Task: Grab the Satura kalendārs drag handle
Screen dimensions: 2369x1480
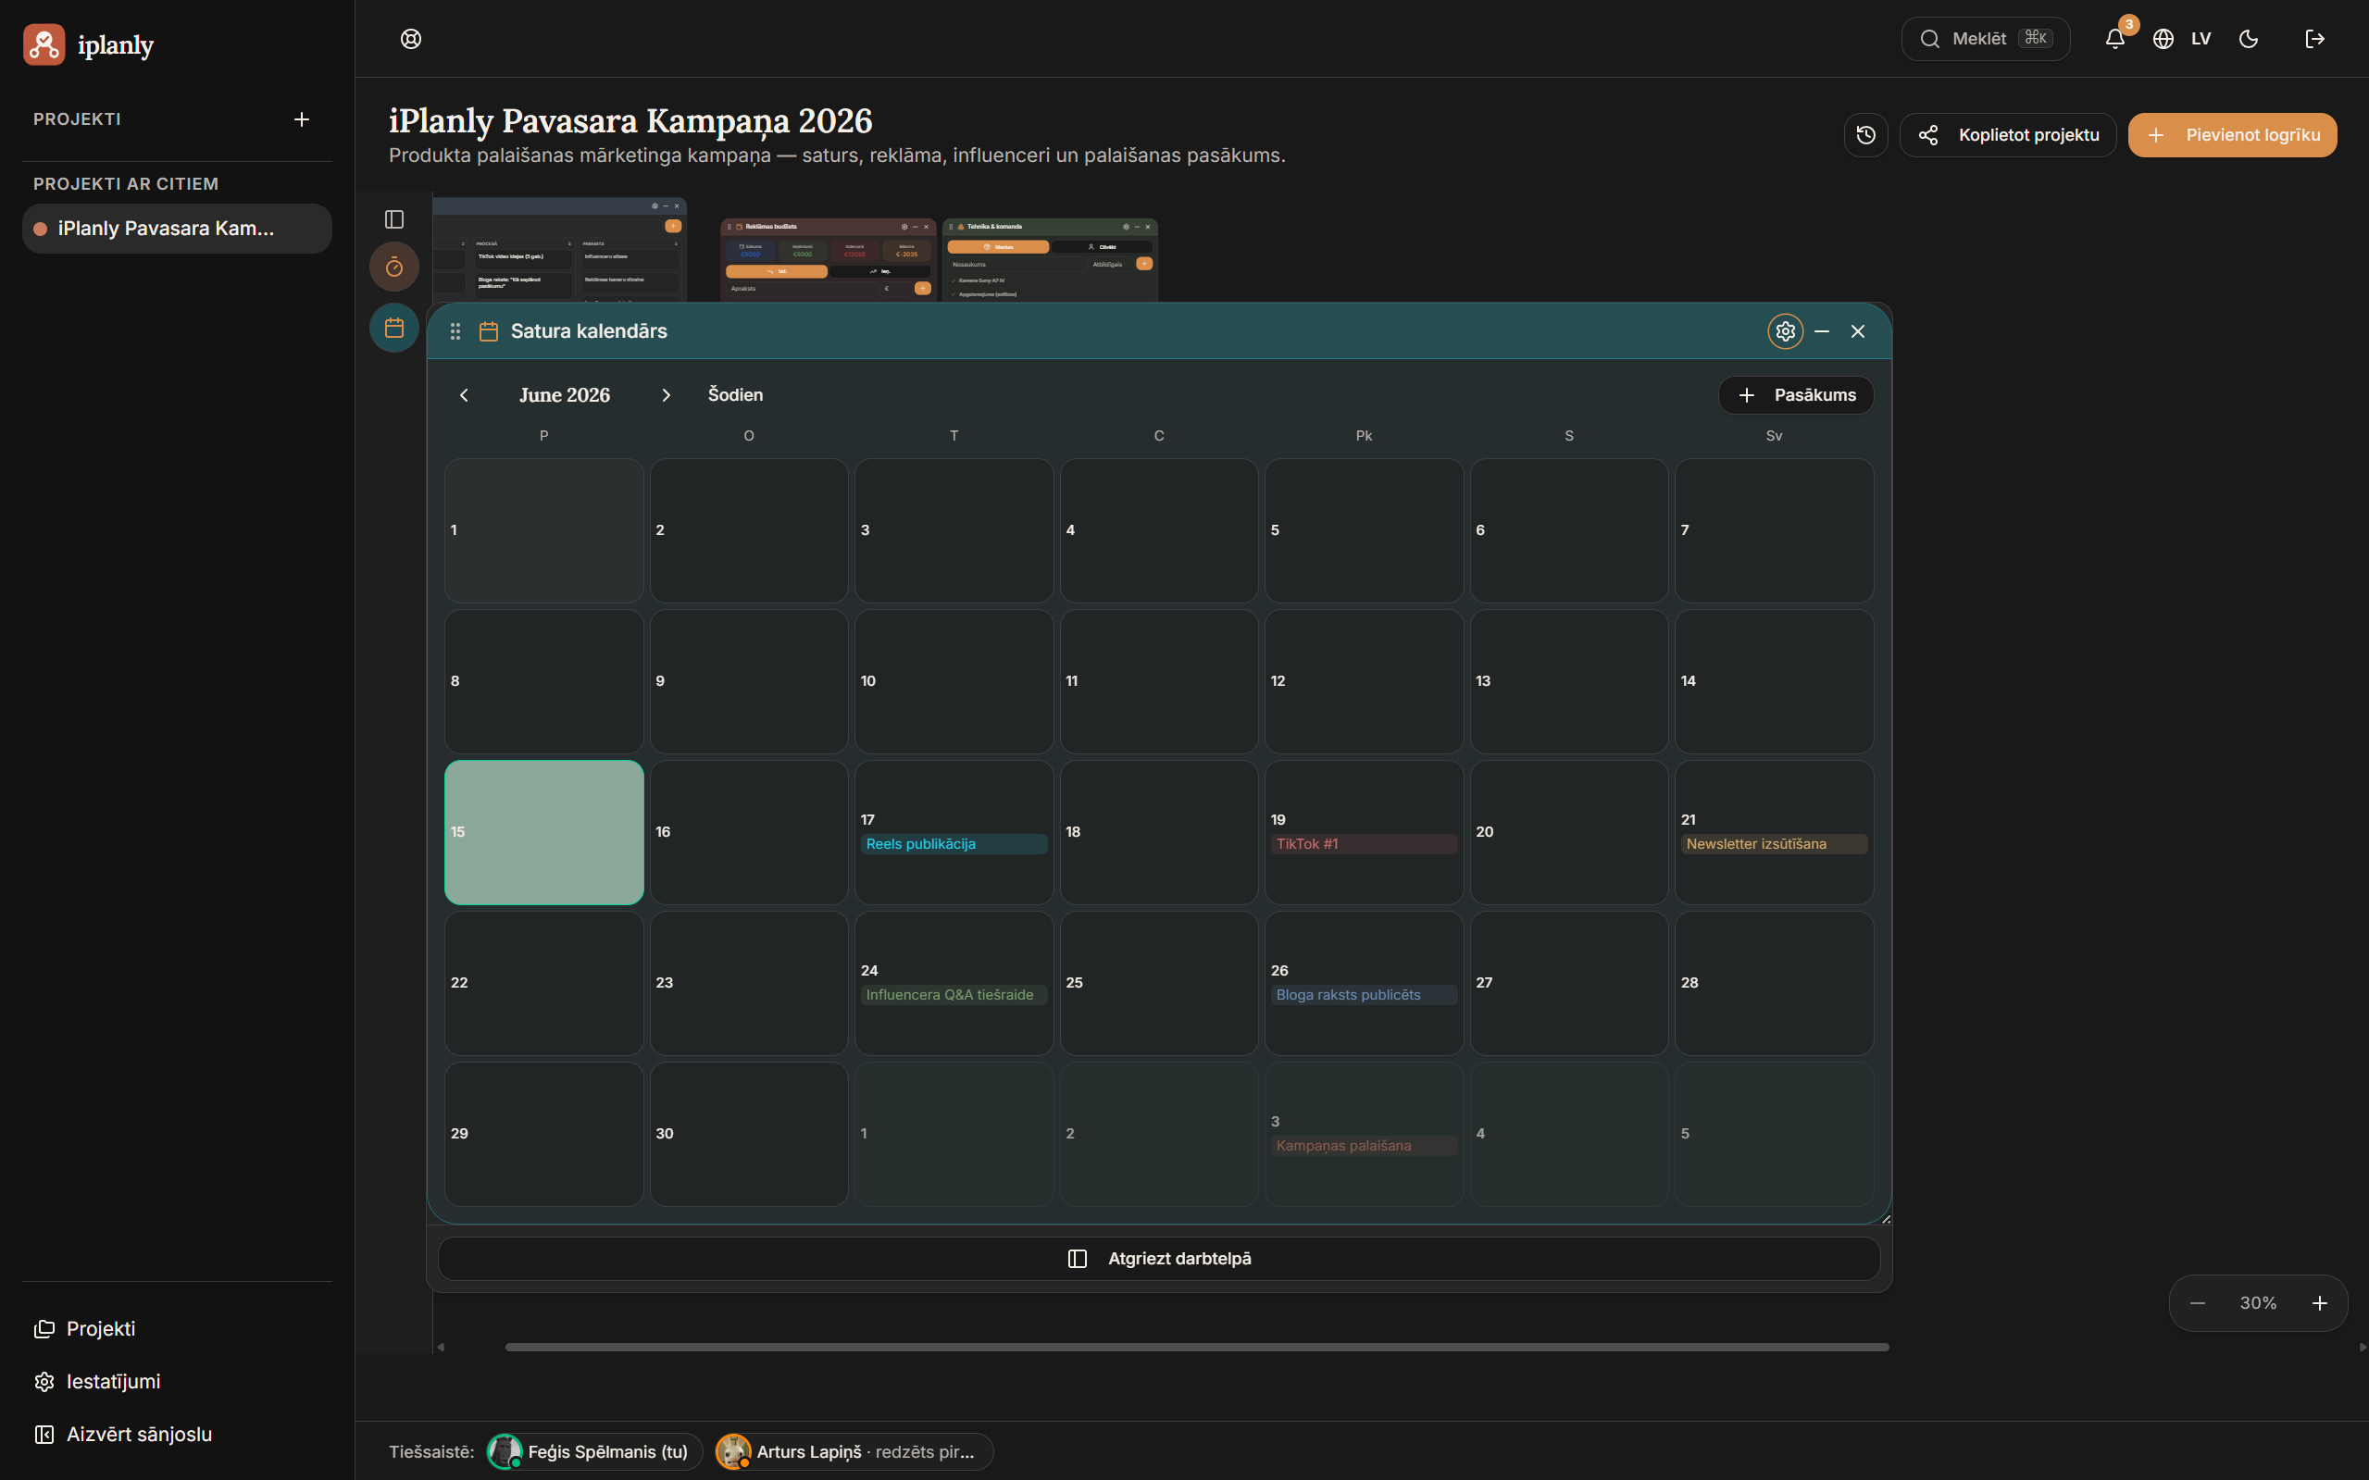Action: point(455,330)
